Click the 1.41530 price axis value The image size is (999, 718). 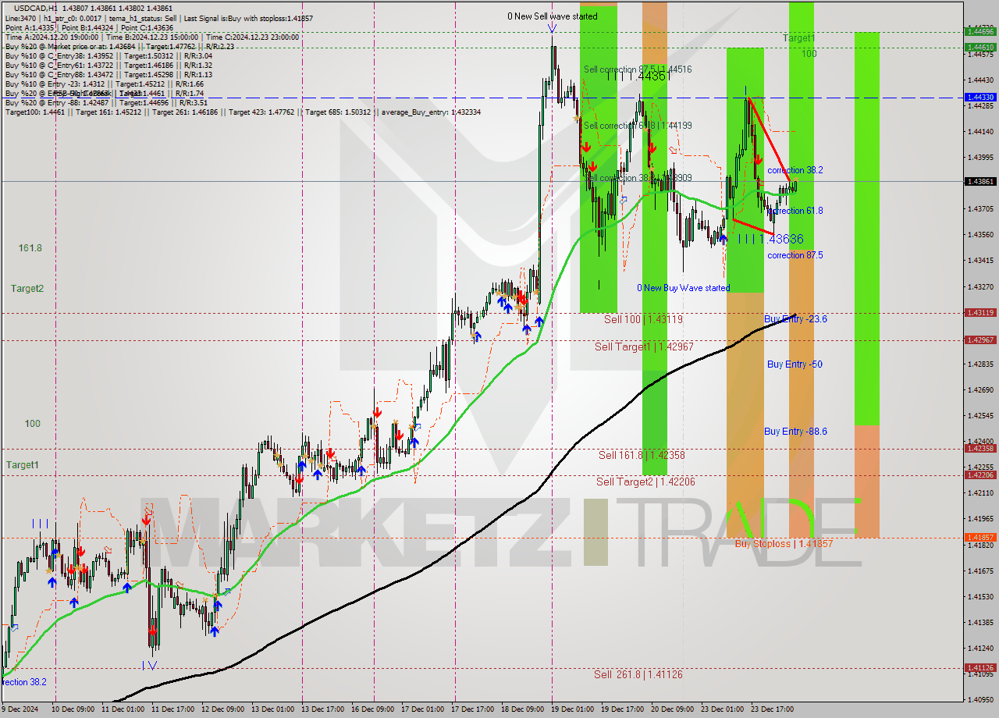pos(980,596)
